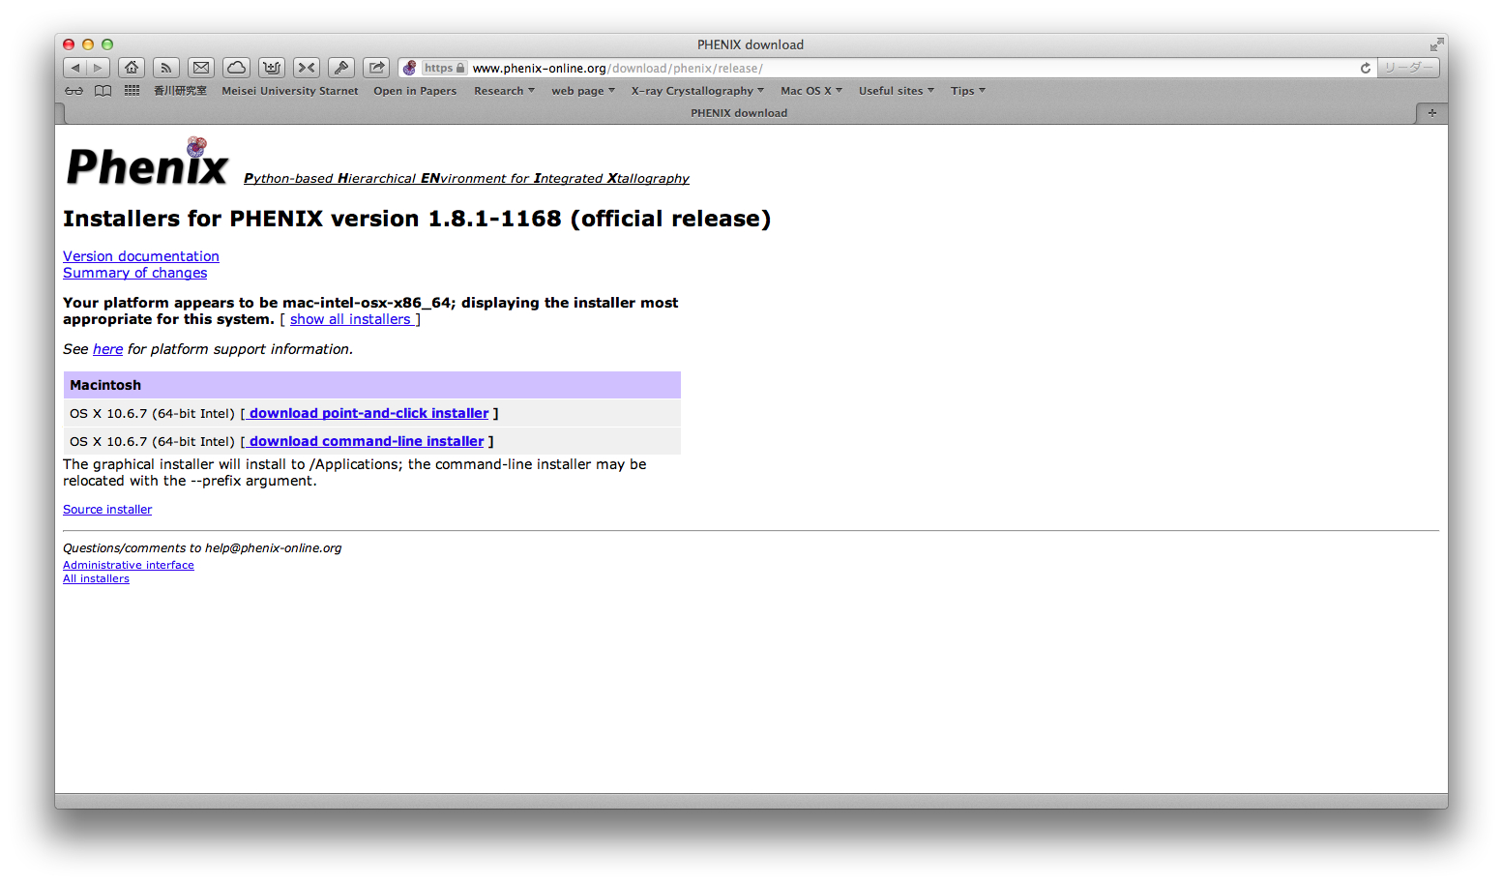Open iCloud tabs cloud icon

click(x=236, y=68)
